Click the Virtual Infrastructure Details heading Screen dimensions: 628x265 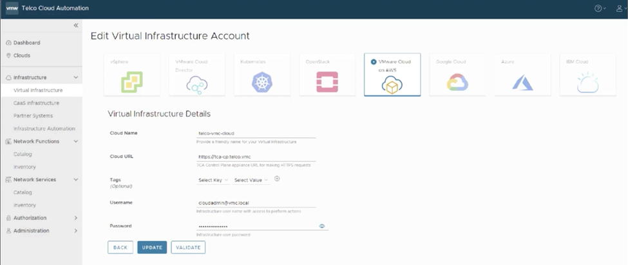pos(159,114)
